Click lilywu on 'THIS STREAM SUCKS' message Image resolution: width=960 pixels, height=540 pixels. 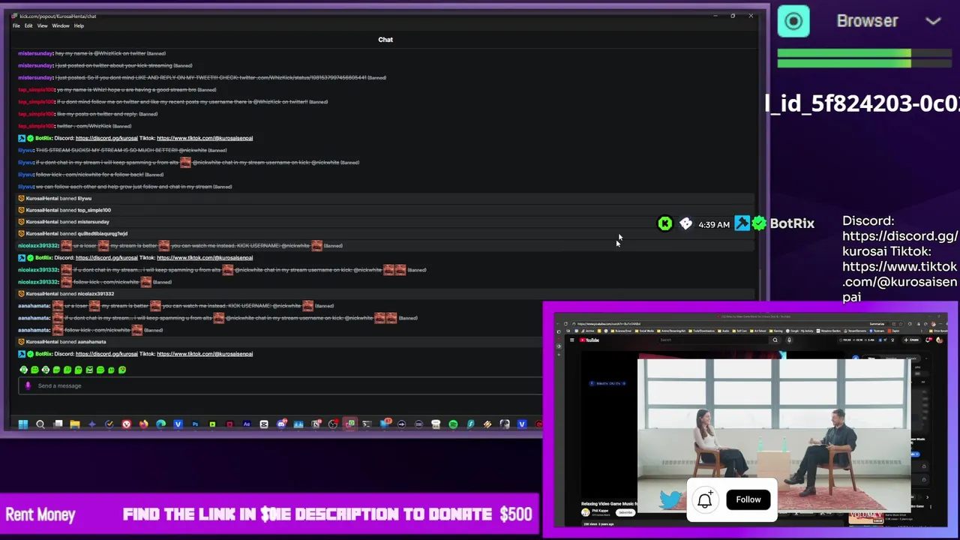coord(25,150)
